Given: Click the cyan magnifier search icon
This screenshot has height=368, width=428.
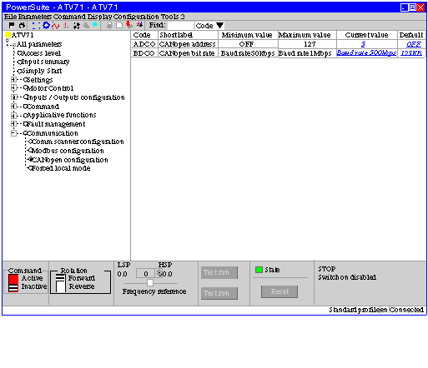Looking at the screenshot, I should [x=96, y=25].
